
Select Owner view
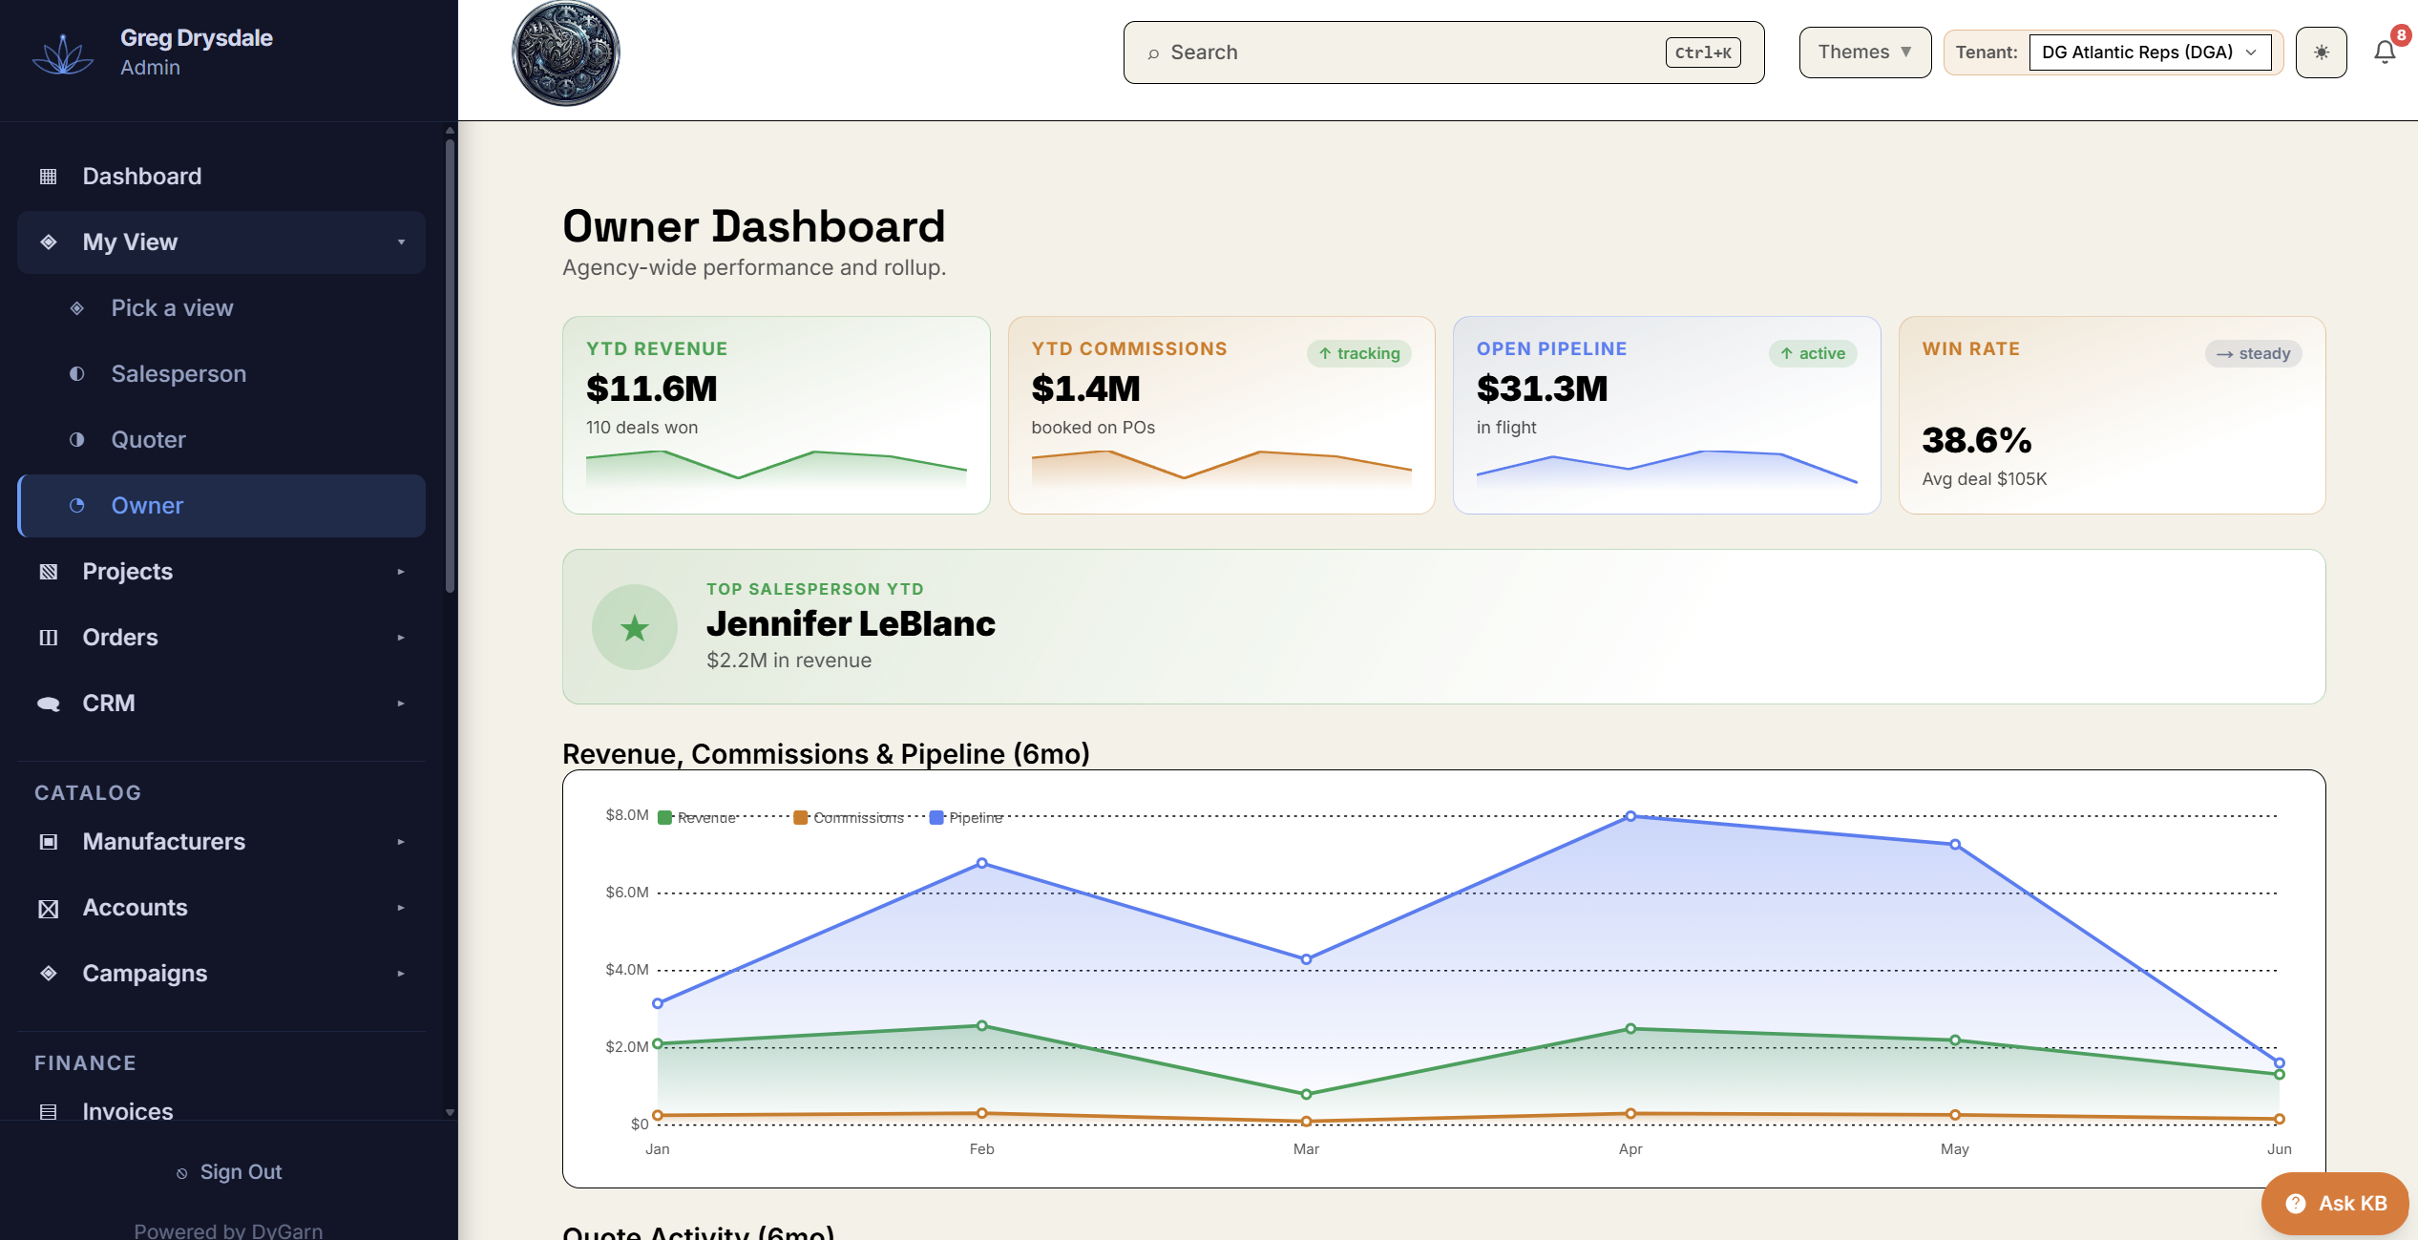pyautogui.click(x=221, y=506)
